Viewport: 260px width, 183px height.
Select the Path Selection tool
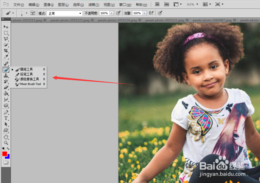click(x=6, y=124)
